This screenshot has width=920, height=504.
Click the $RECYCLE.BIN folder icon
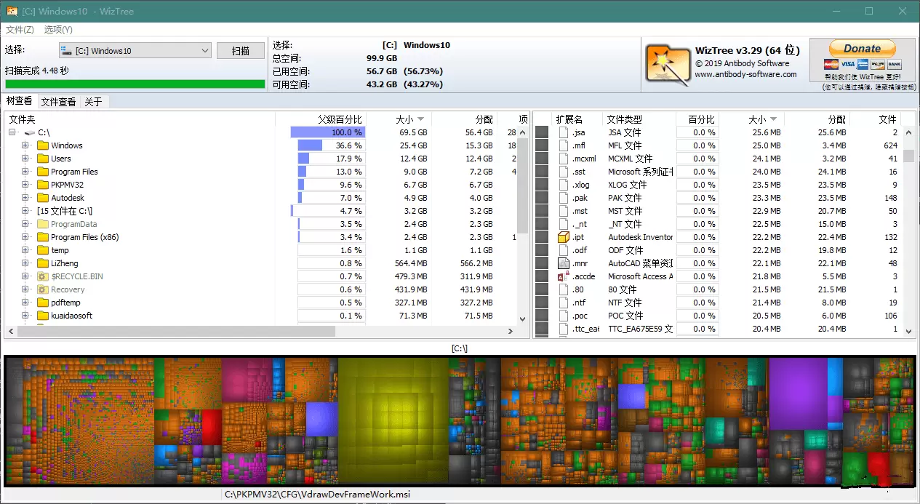pyautogui.click(x=43, y=276)
